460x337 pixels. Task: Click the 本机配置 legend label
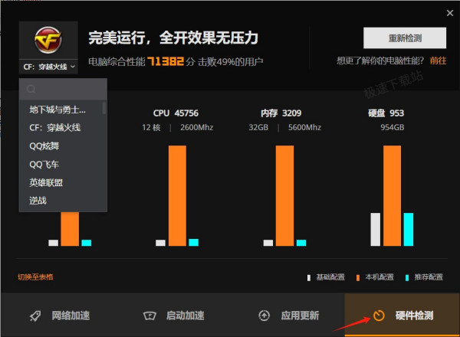click(x=379, y=277)
